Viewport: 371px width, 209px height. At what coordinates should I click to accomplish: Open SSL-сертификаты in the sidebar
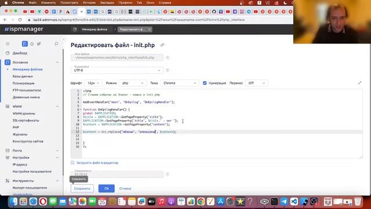pos(26,120)
